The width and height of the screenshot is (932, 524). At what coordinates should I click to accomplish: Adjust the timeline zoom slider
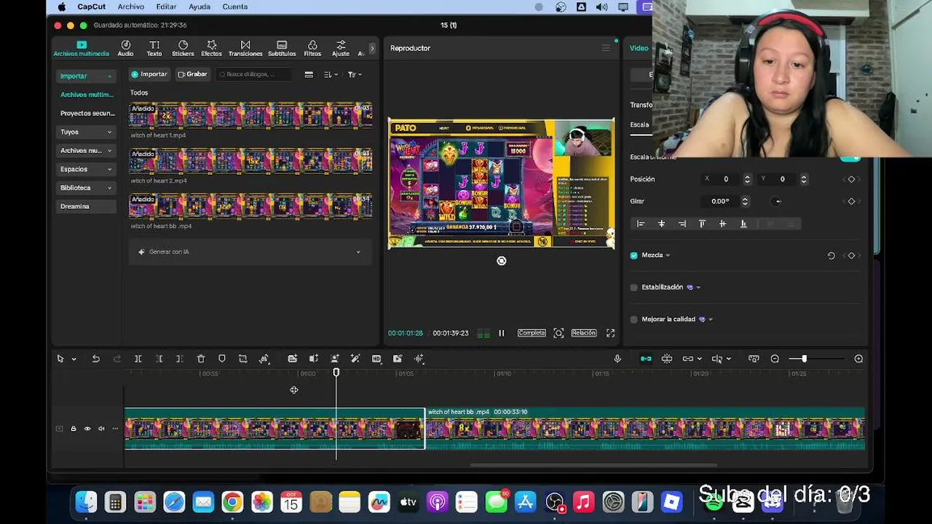(x=804, y=359)
